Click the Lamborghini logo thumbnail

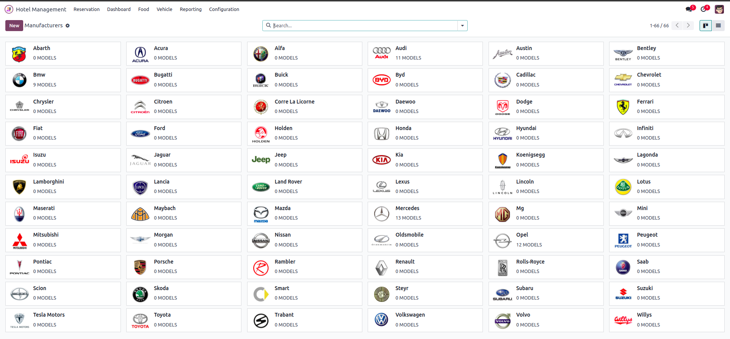pos(19,187)
